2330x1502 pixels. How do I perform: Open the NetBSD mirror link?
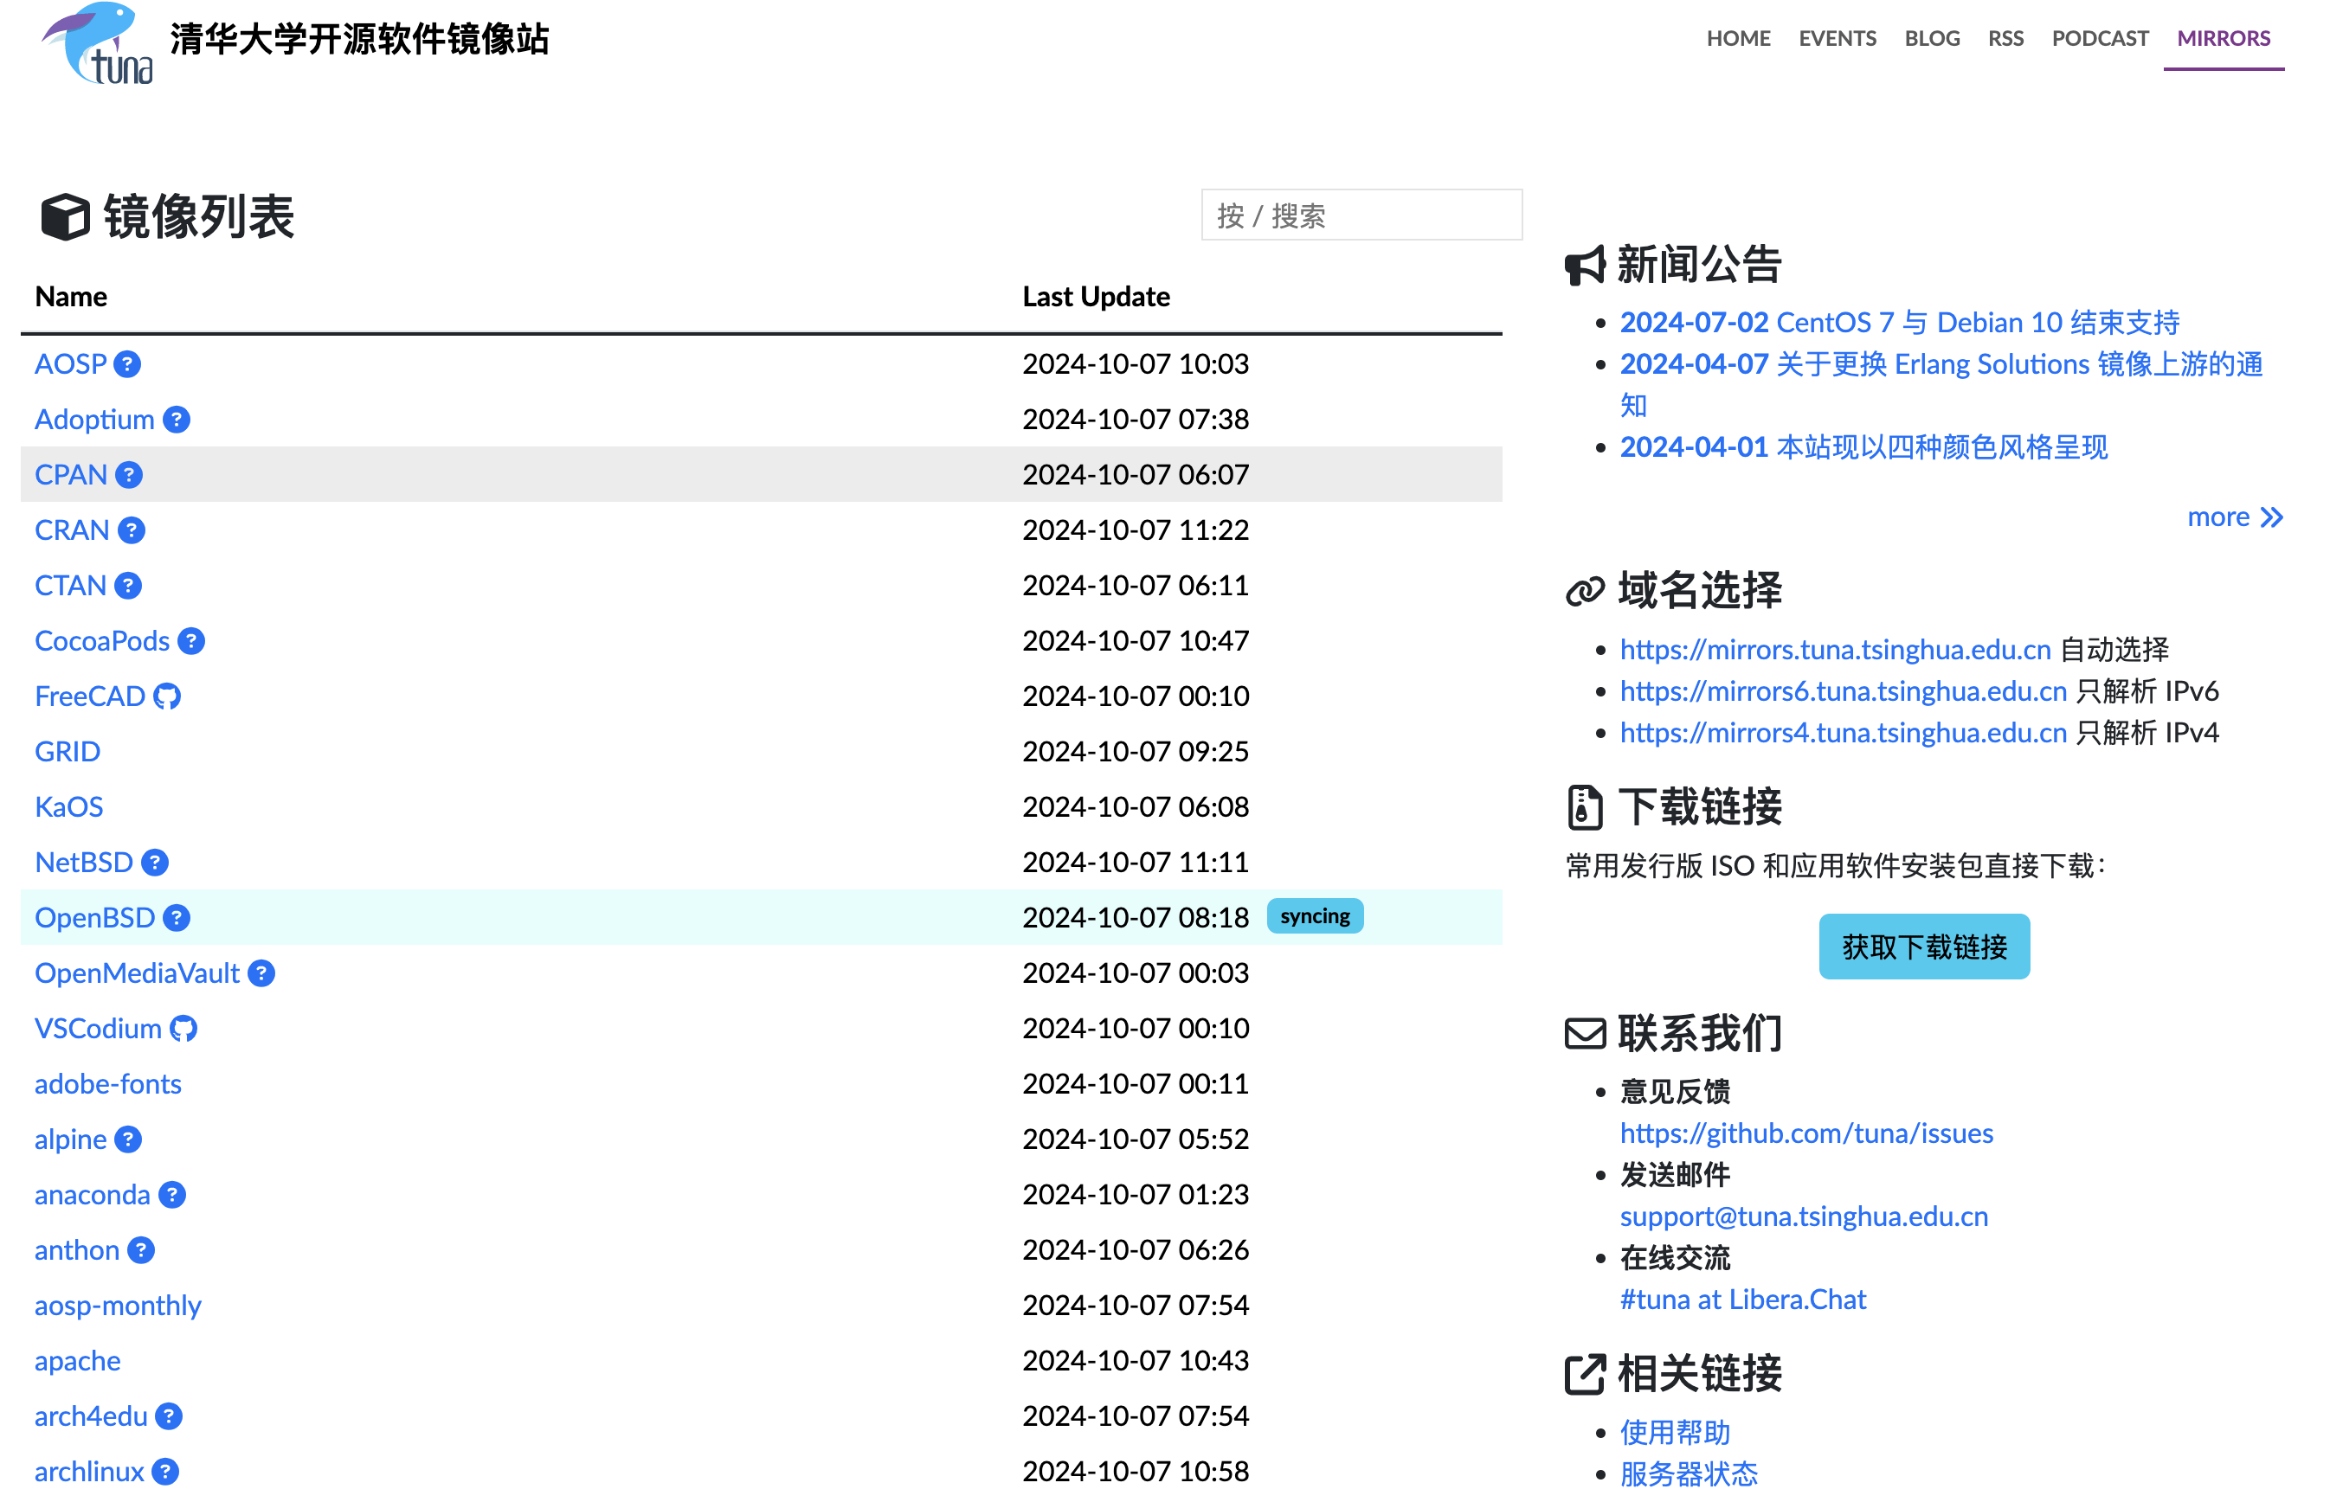pos(84,863)
